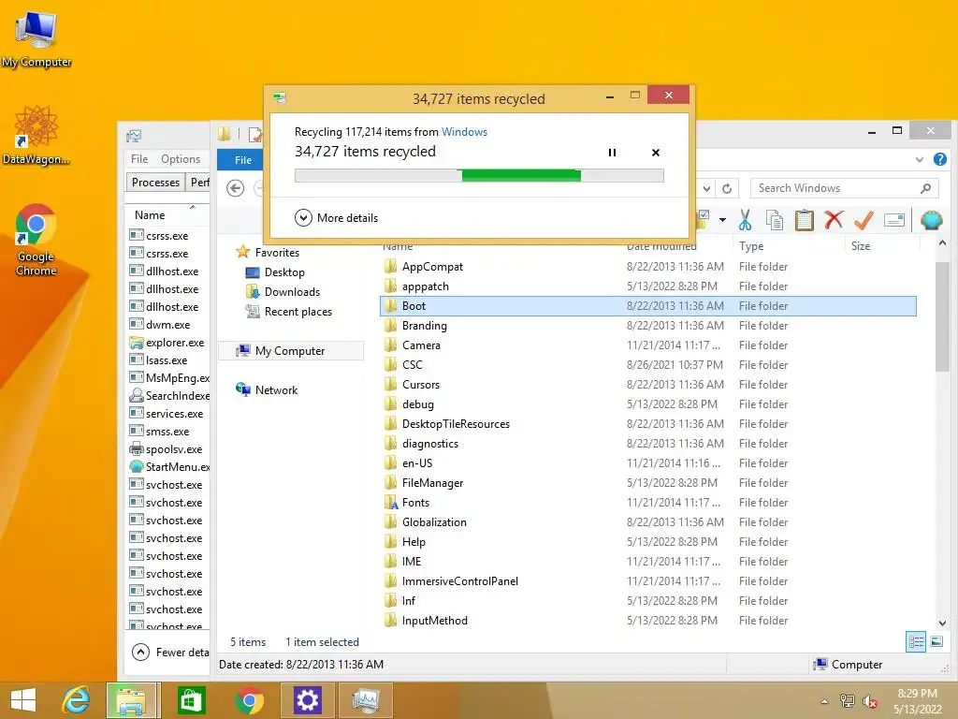Switch to large icons view in status bar

click(x=936, y=641)
